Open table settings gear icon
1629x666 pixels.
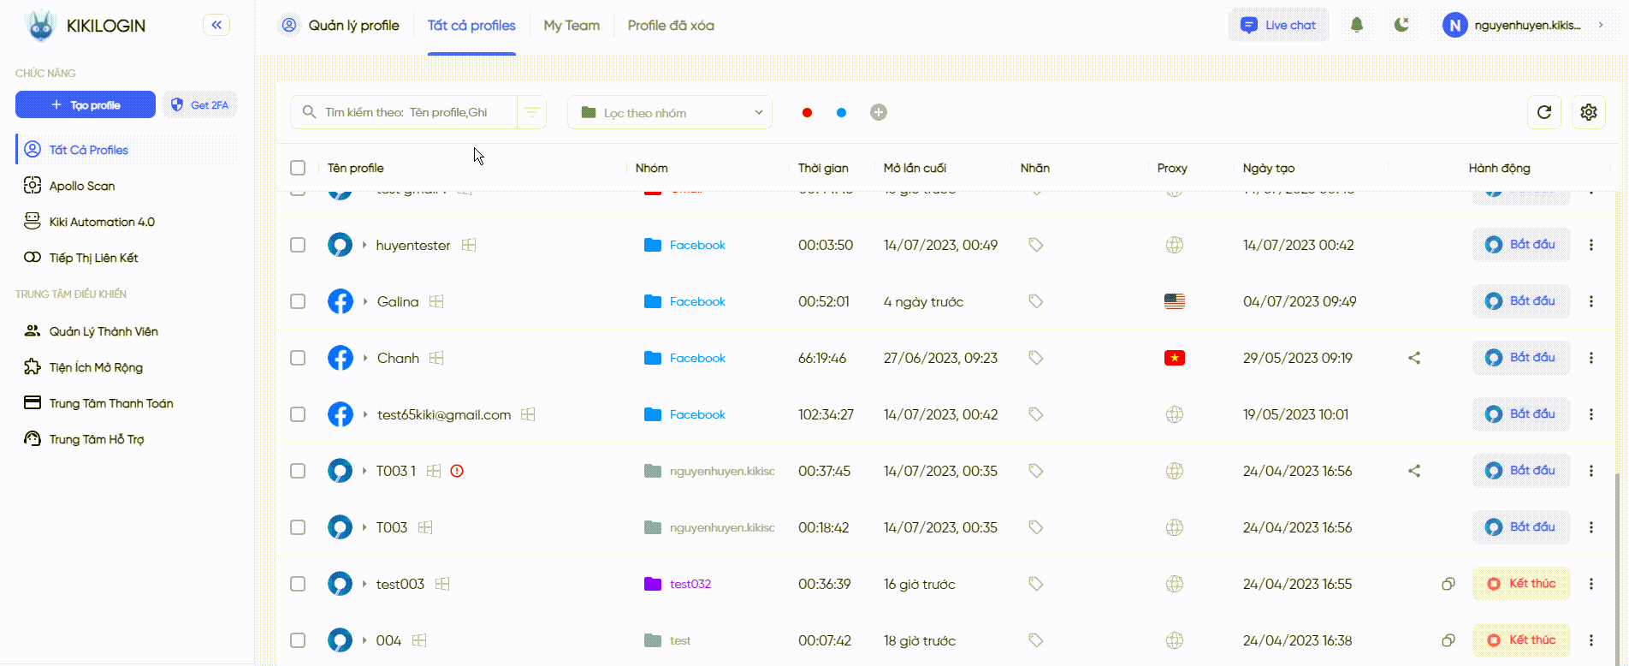click(x=1589, y=112)
